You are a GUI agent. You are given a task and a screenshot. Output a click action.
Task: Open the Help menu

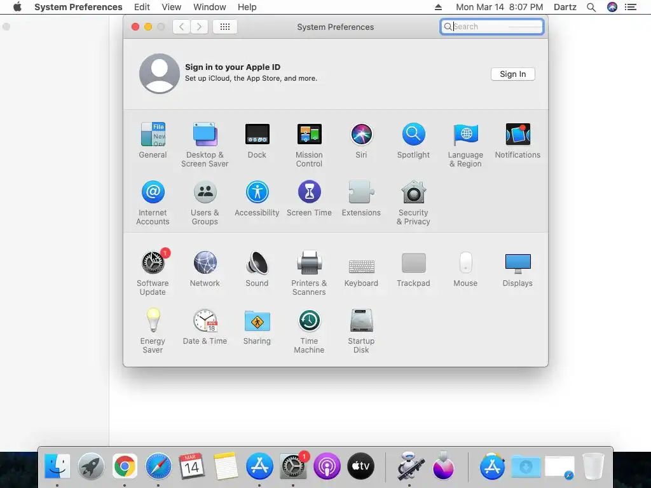(247, 7)
